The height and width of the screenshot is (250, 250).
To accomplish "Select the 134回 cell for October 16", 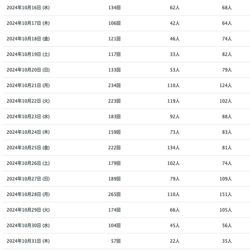I will pyautogui.click(x=114, y=8).
